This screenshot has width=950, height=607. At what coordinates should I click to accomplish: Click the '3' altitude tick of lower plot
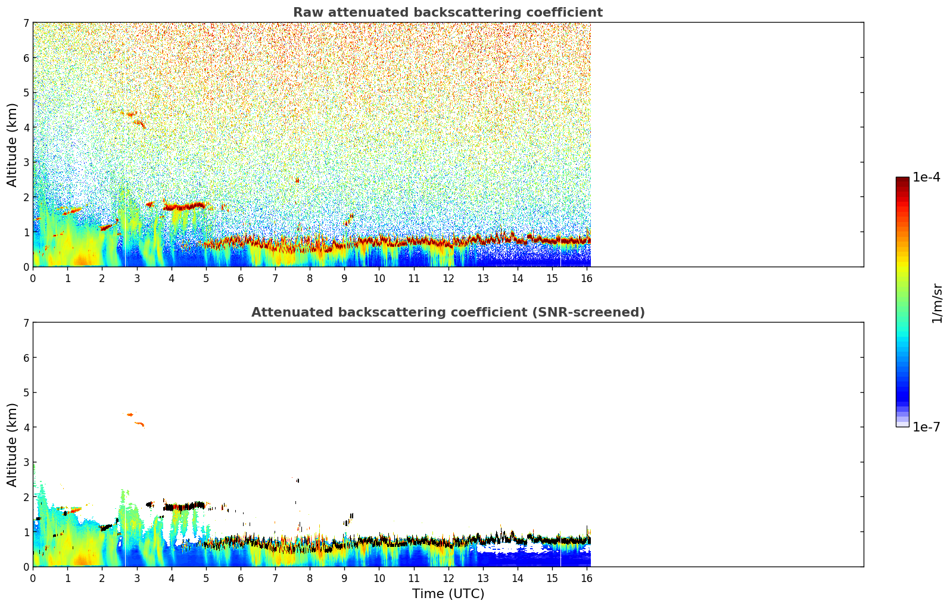(x=26, y=462)
